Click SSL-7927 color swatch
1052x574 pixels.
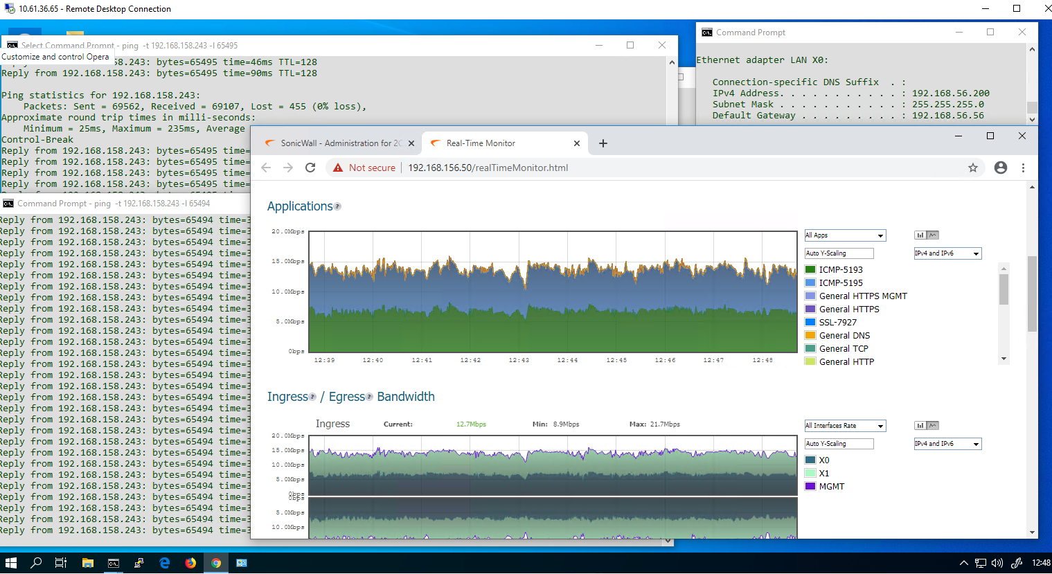point(810,322)
